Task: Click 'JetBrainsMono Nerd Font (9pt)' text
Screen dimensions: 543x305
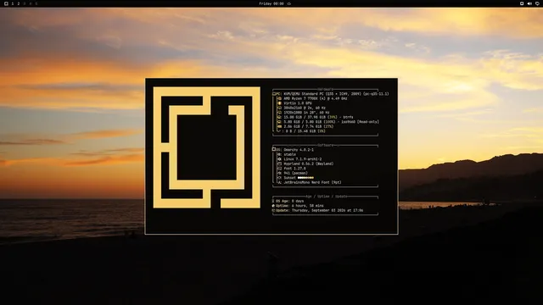Action: (312, 183)
